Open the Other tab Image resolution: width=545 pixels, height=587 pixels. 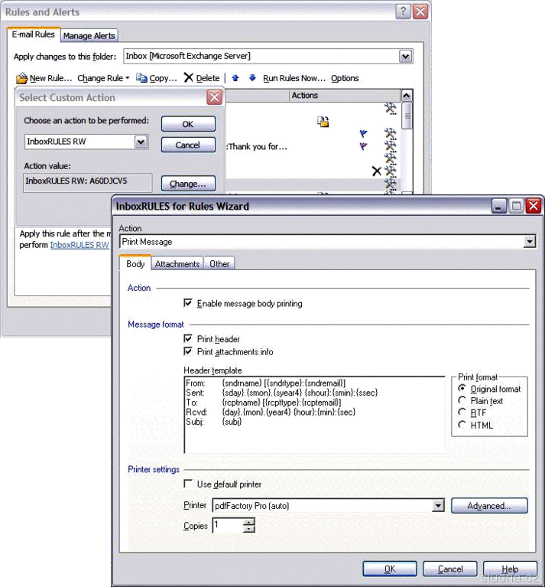click(x=219, y=264)
